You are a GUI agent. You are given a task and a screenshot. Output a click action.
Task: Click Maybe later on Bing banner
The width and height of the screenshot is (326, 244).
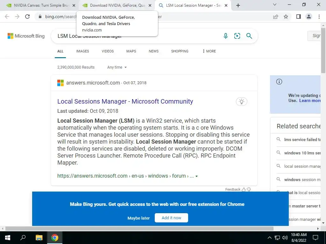point(138,218)
